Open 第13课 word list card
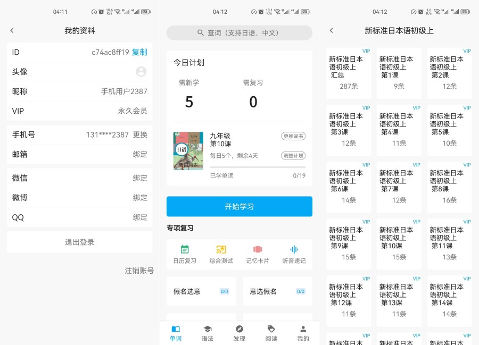Image resolution: width=479 pixels, height=345 pixels. click(x=399, y=301)
